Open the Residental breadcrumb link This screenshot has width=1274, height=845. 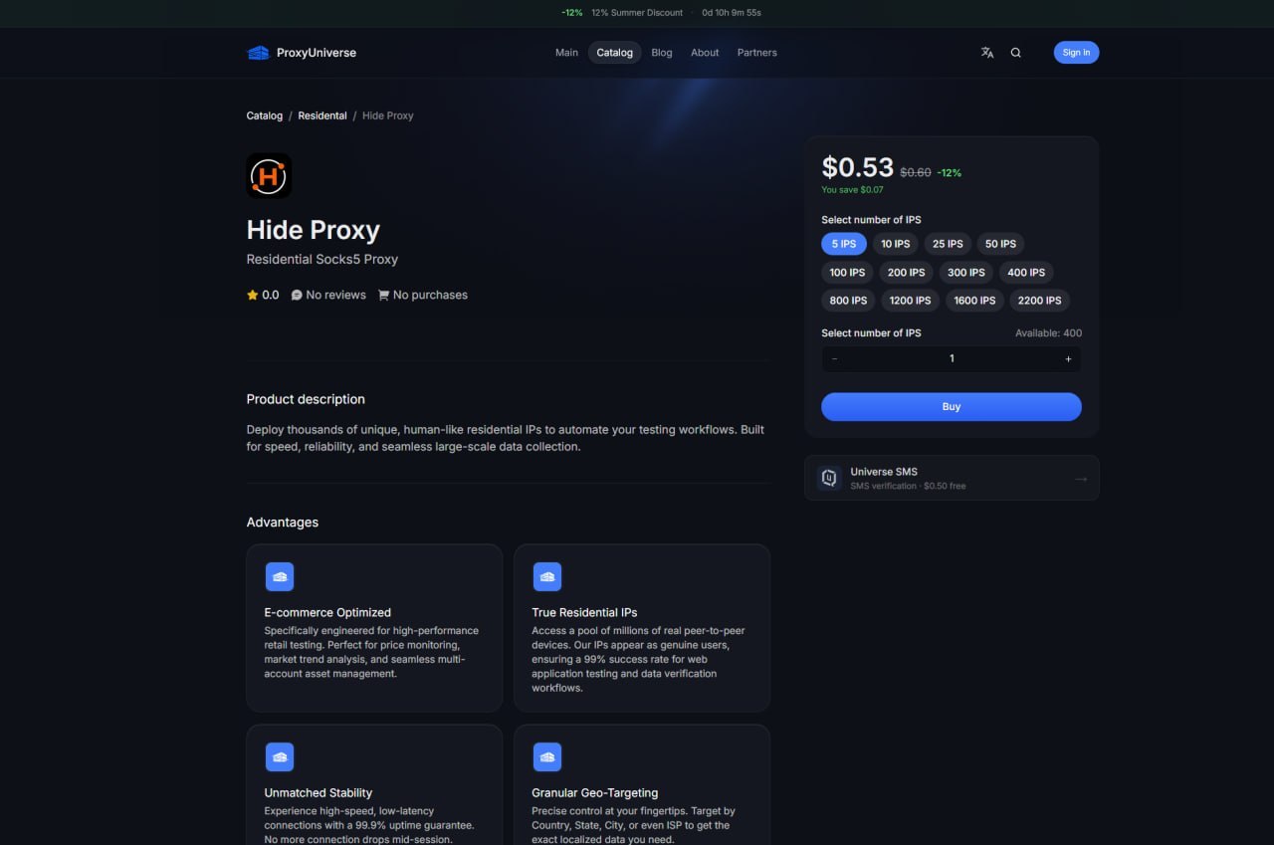click(x=322, y=115)
